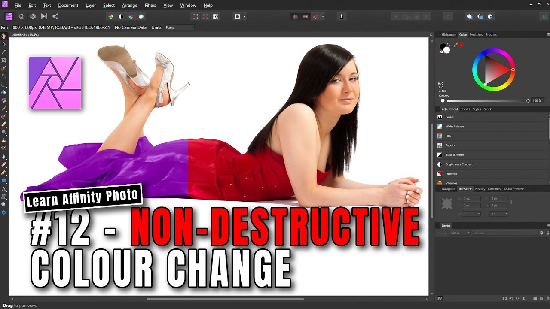Open the Arrange menu
This screenshot has height=309, width=550.
pos(129,5)
